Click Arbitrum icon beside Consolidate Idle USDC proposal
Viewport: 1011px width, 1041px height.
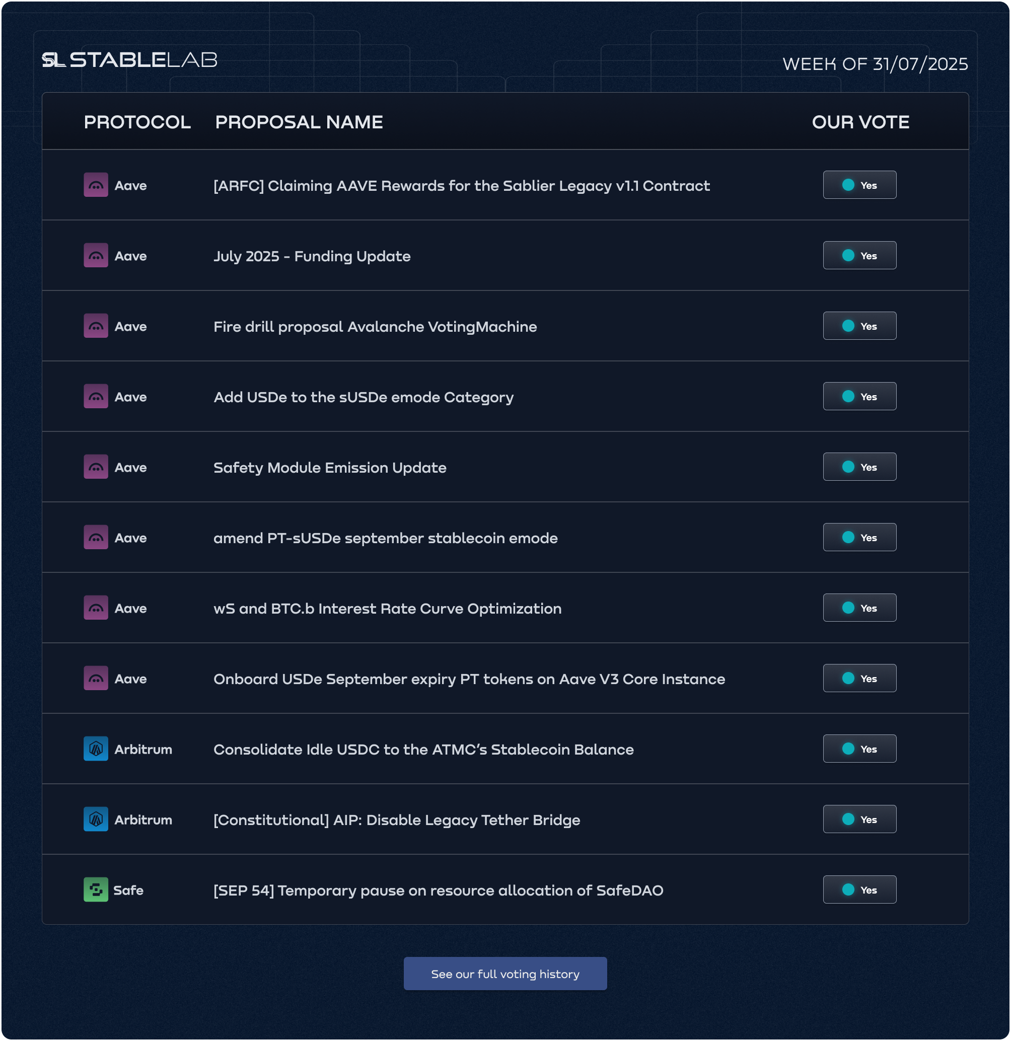pos(96,749)
